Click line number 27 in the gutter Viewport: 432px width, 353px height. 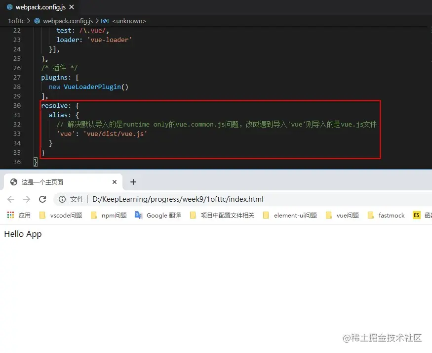click(x=17, y=78)
